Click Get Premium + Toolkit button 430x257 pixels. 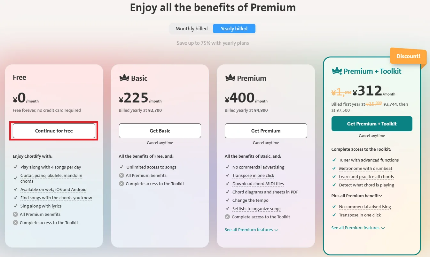(372, 124)
